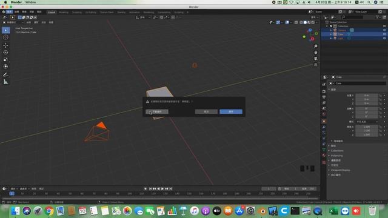
Task: Open the object interaction mode dropdown
Action: point(13,22)
